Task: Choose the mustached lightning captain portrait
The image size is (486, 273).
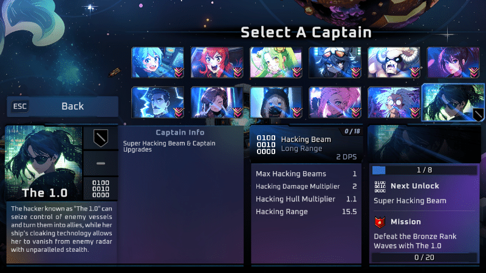Action: [157, 102]
